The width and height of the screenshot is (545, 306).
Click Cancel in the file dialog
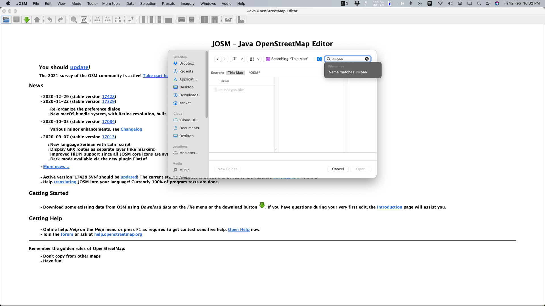338,169
